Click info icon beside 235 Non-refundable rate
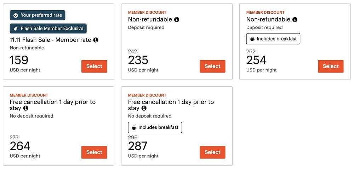Screen dimensions: 354x170 pyautogui.click(x=177, y=20)
